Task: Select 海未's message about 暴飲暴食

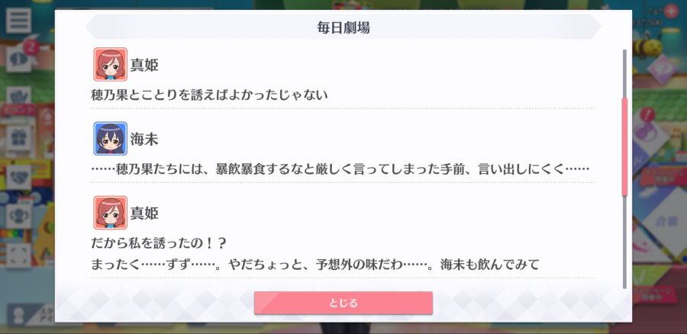Action: [x=340, y=169]
